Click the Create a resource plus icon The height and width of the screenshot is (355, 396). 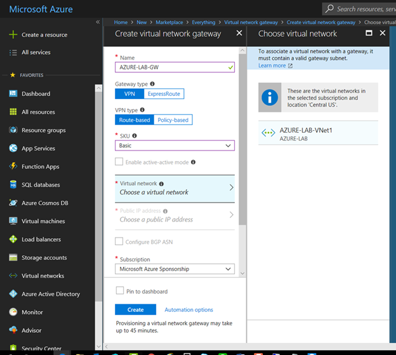(13, 35)
